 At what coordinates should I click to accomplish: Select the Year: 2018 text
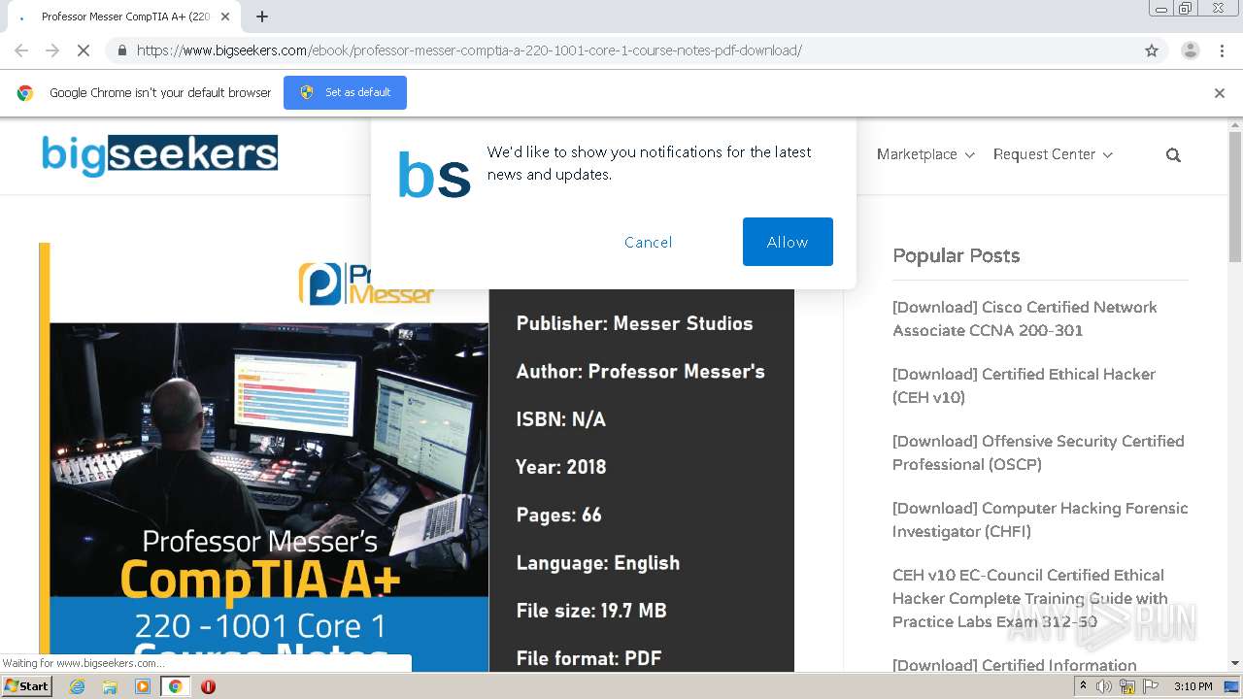tap(560, 467)
